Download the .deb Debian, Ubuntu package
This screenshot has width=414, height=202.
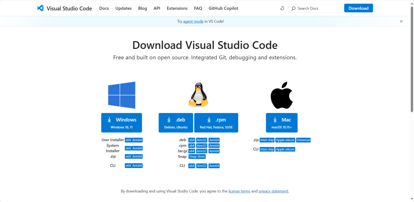tap(176, 123)
